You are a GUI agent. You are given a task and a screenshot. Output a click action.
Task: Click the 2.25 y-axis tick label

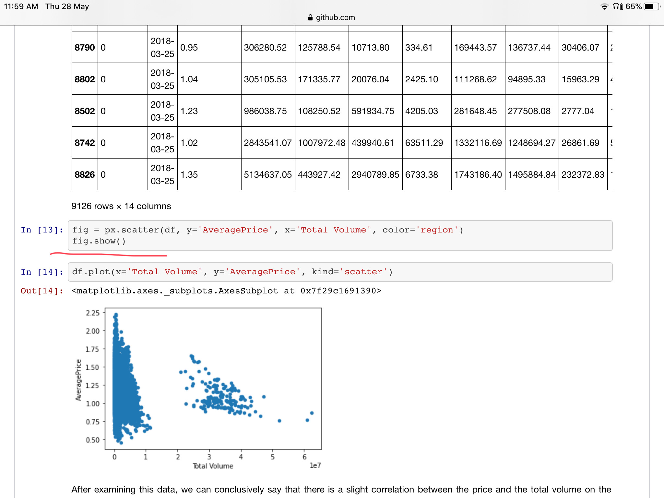(x=93, y=313)
